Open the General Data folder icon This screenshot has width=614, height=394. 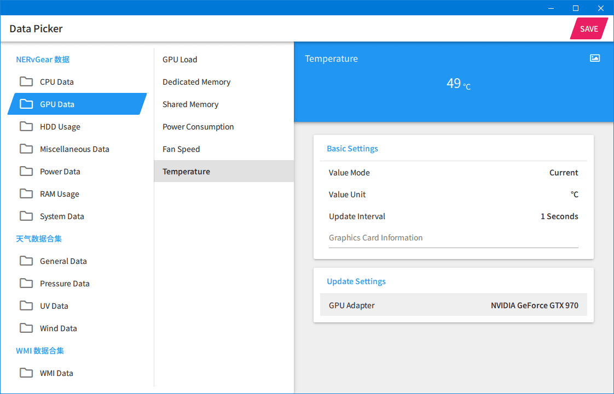(26, 261)
